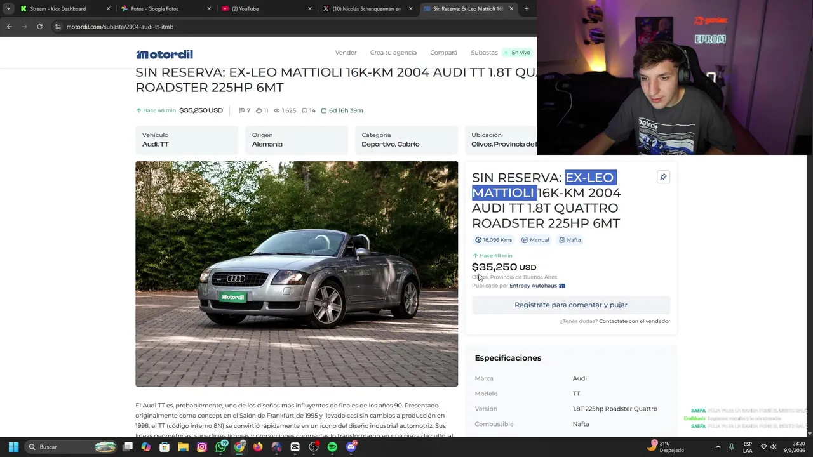The height and width of the screenshot is (457, 813).
Task: Open Copilot from the taskbar
Action: [146, 447]
